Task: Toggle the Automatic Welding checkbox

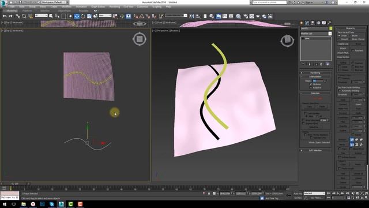Action: [x=340, y=91]
